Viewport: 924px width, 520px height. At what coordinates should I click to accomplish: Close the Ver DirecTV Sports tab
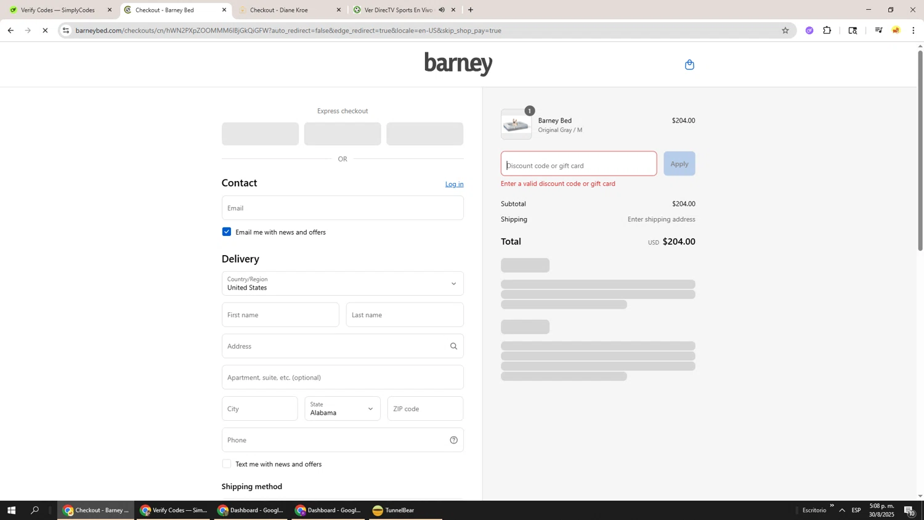tap(453, 10)
